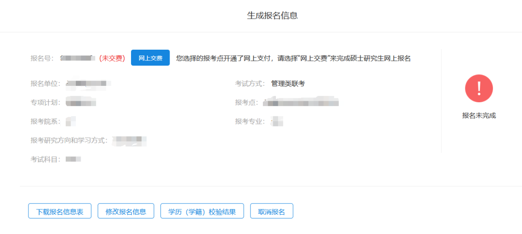Screen dimensions: 522x234
Task: Click the red exclamation warning icon
Action: tap(478, 88)
